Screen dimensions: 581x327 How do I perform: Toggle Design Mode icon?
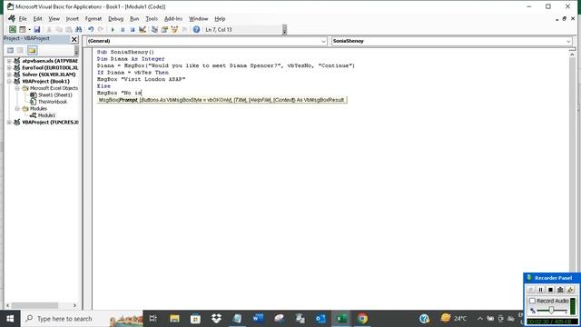pyautogui.click(x=143, y=29)
